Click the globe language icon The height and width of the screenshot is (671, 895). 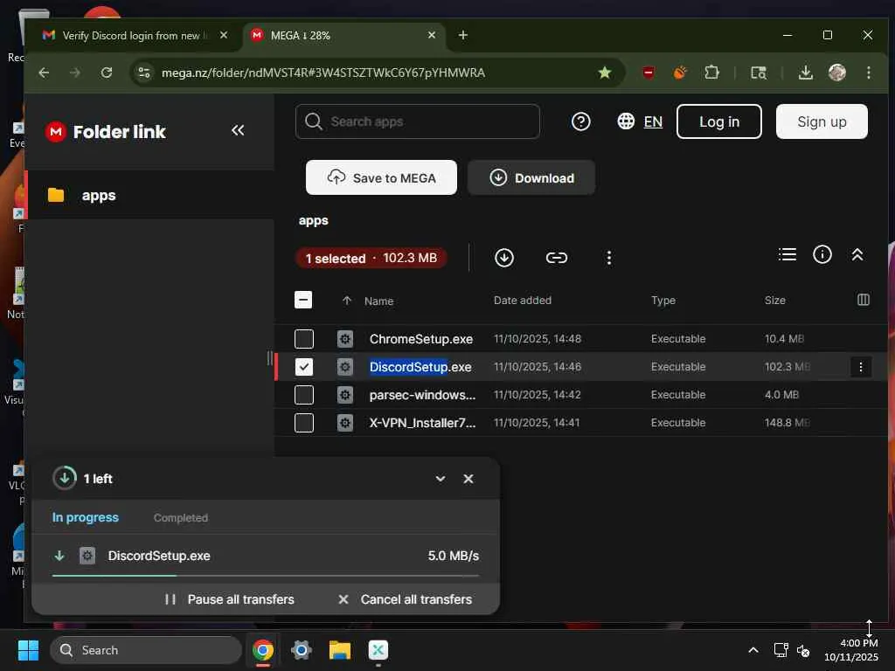(x=626, y=121)
